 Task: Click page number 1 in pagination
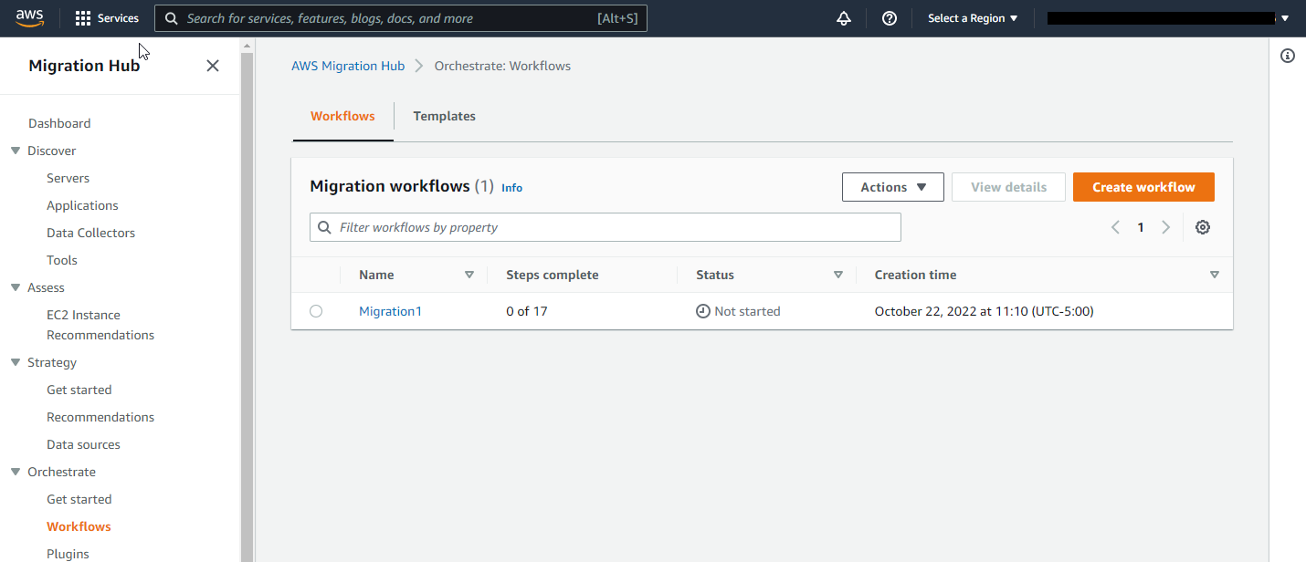[x=1140, y=227]
